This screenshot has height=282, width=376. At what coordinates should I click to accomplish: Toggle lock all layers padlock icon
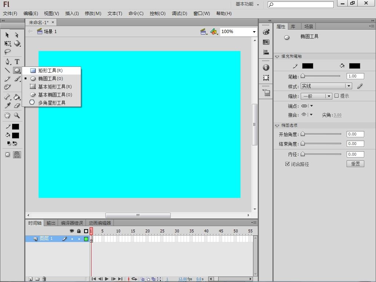pos(79,231)
